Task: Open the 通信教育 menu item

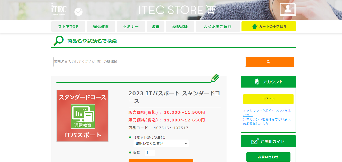Action: tap(101, 27)
